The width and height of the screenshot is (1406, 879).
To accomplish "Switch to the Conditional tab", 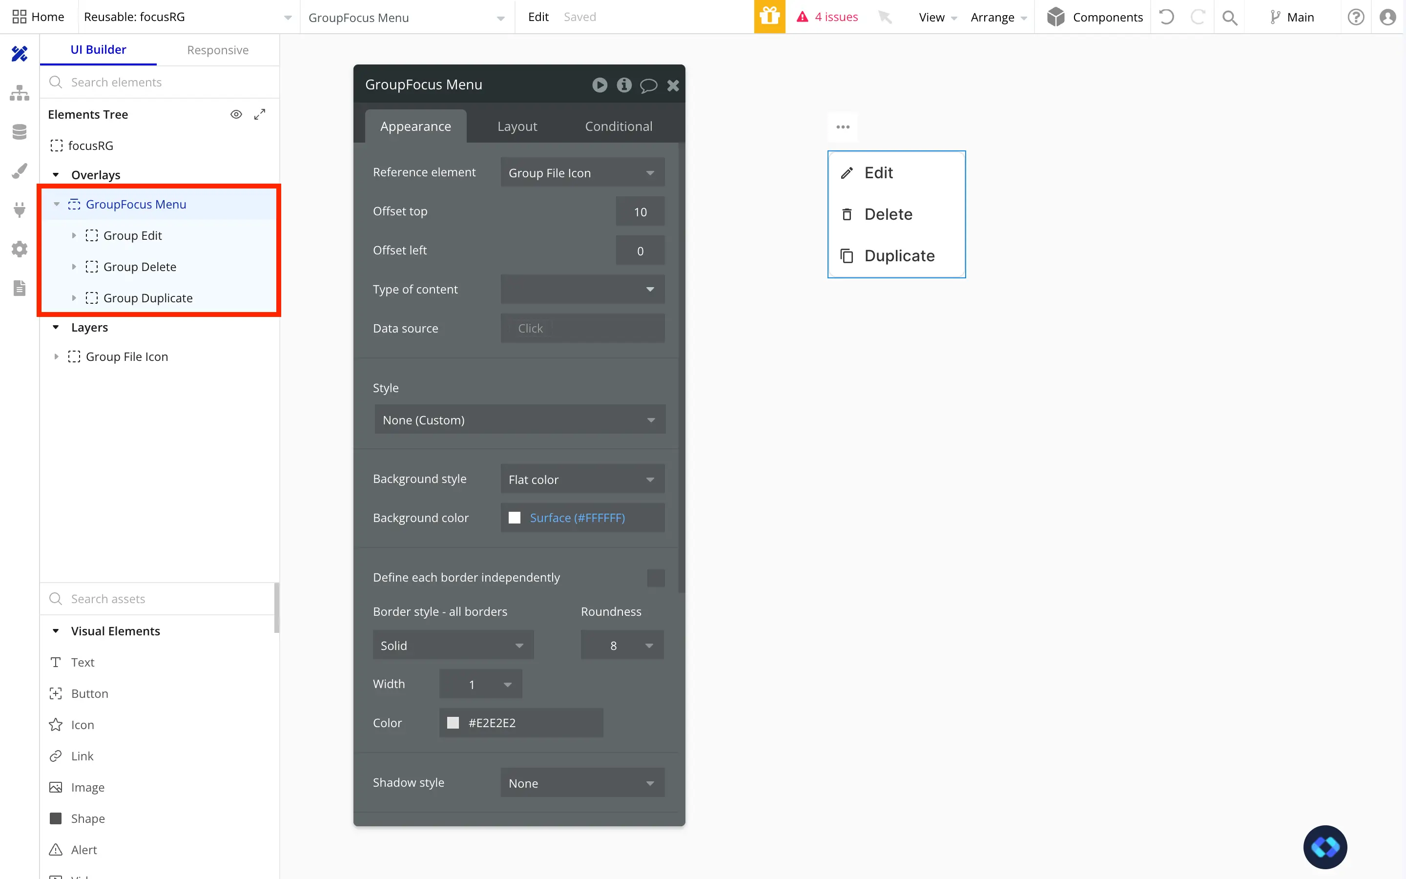I will click(x=618, y=126).
